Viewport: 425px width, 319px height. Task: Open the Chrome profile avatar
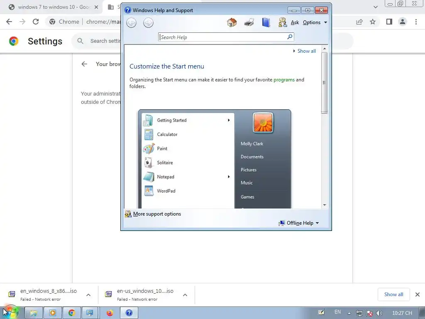403,22
